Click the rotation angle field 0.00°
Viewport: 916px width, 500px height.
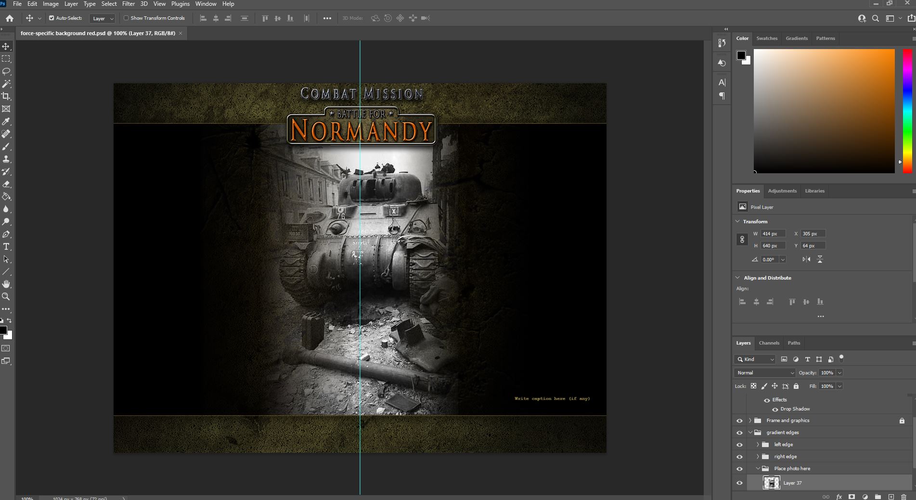[x=769, y=259]
